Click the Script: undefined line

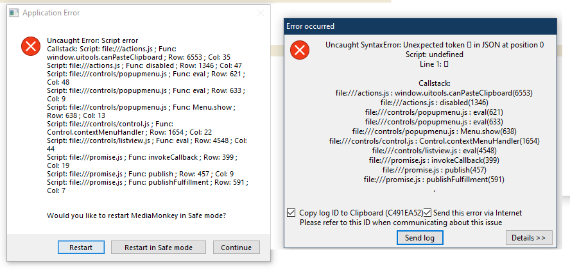coord(435,55)
